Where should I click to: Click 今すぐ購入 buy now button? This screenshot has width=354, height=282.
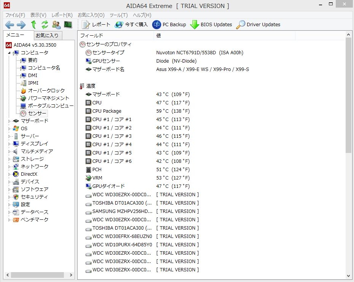(x=131, y=25)
